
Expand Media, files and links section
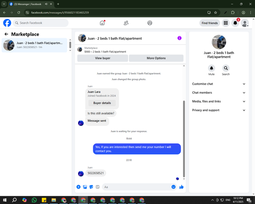point(219,101)
